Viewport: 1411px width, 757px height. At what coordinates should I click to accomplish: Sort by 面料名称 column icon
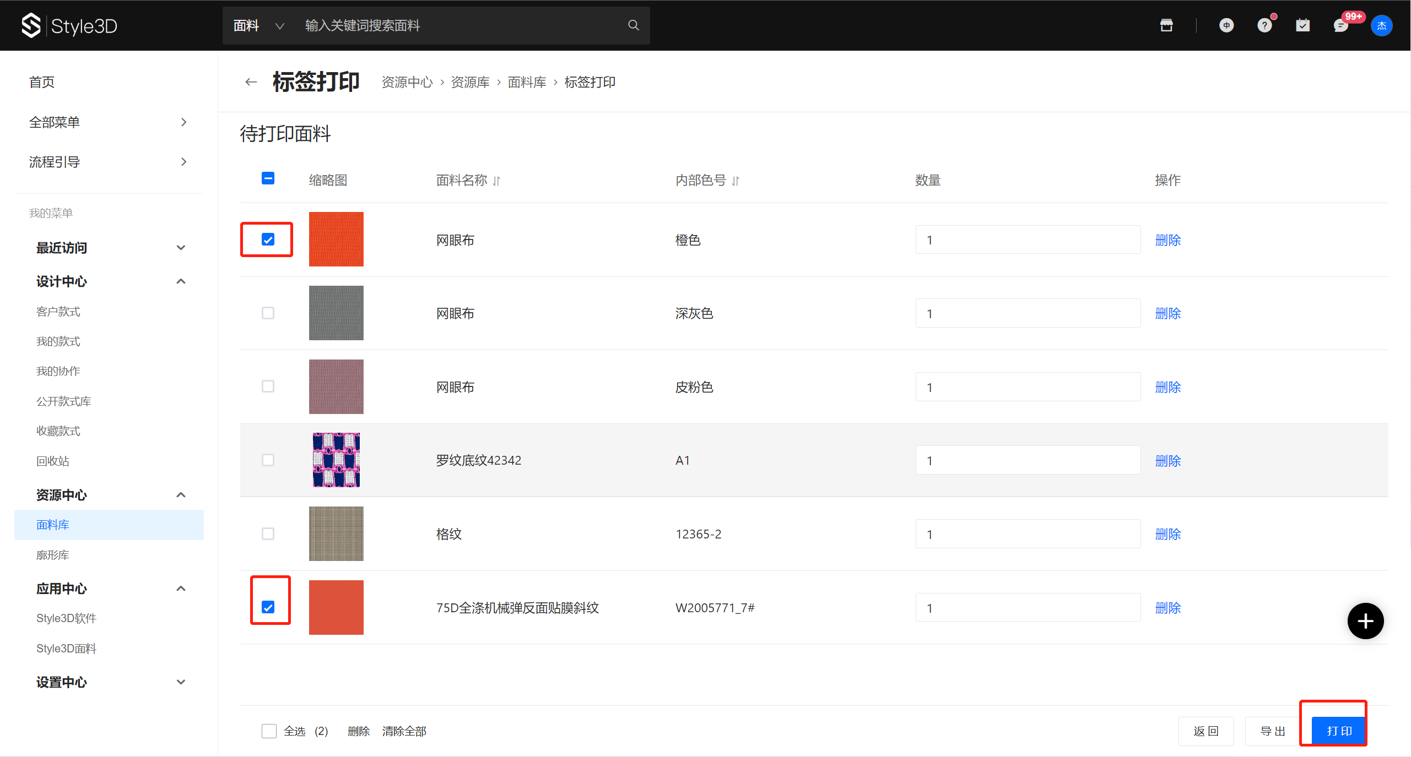(496, 181)
